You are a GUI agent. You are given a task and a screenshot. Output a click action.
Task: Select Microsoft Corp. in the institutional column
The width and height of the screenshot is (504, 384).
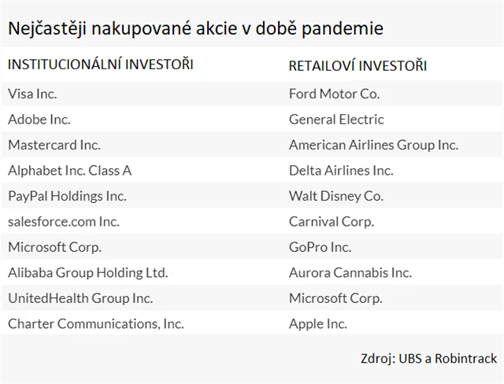54,247
